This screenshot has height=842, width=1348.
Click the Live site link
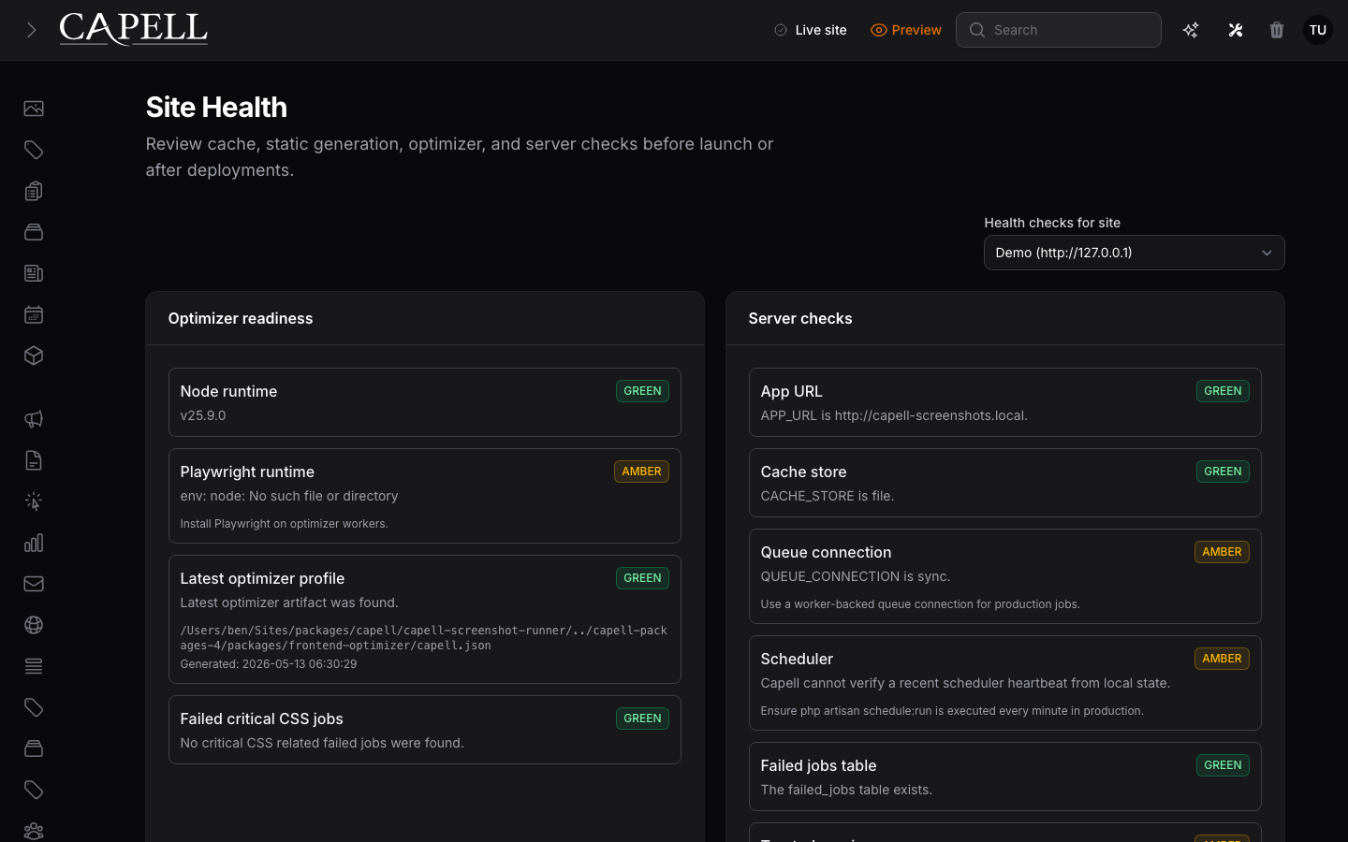[x=811, y=30]
